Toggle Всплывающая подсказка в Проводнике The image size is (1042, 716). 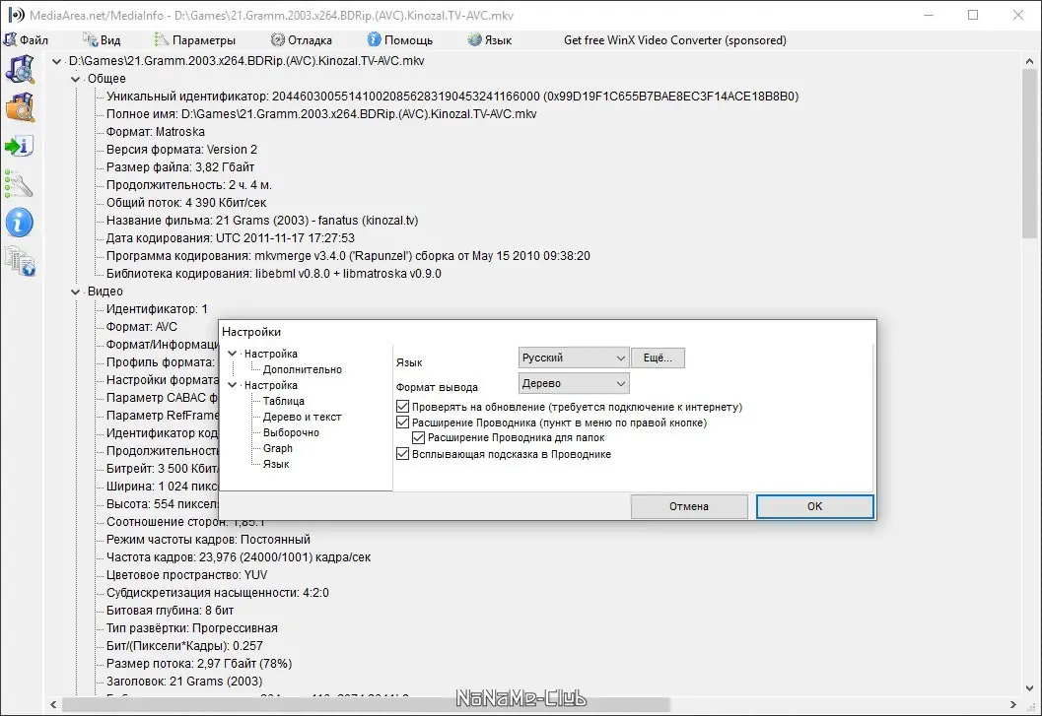pos(402,453)
